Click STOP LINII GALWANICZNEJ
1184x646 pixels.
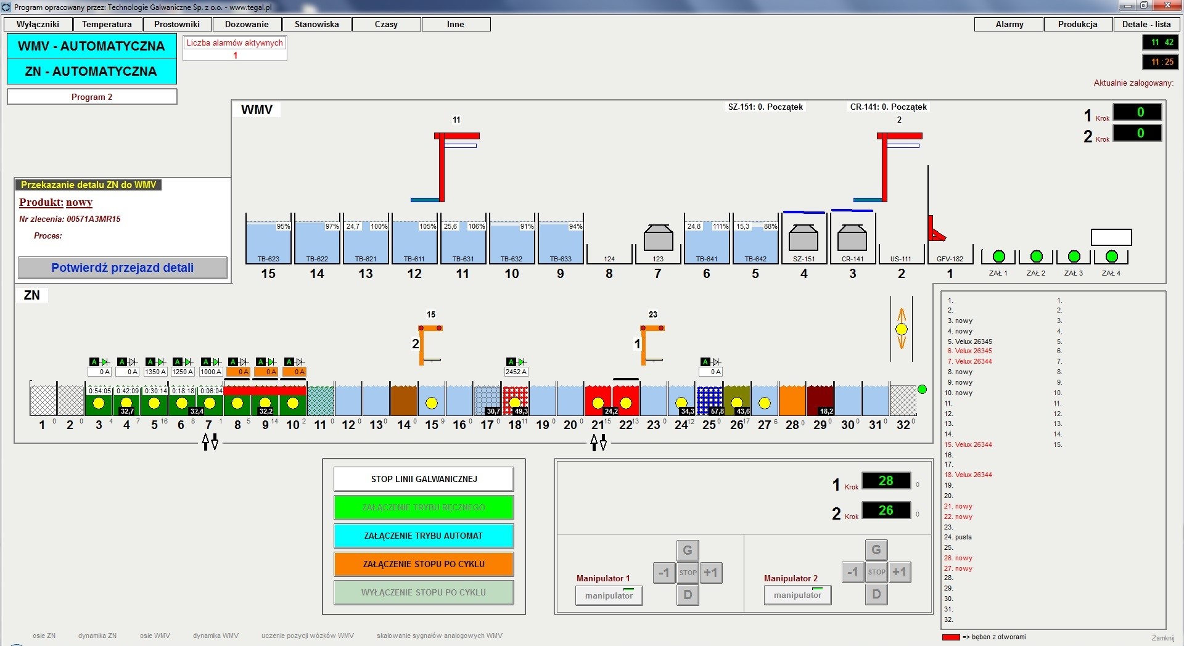pyautogui.click(x=424, y=479)
